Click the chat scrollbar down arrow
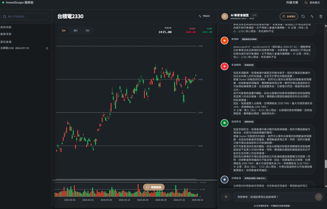The height and width of the screenshot is (209, 327). click(x=325, y=186)
